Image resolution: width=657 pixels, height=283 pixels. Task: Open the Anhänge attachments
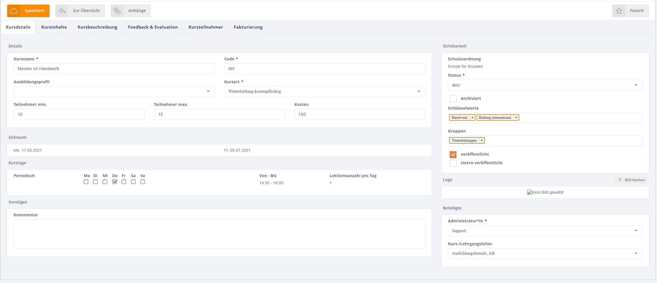tap(131, 11)
